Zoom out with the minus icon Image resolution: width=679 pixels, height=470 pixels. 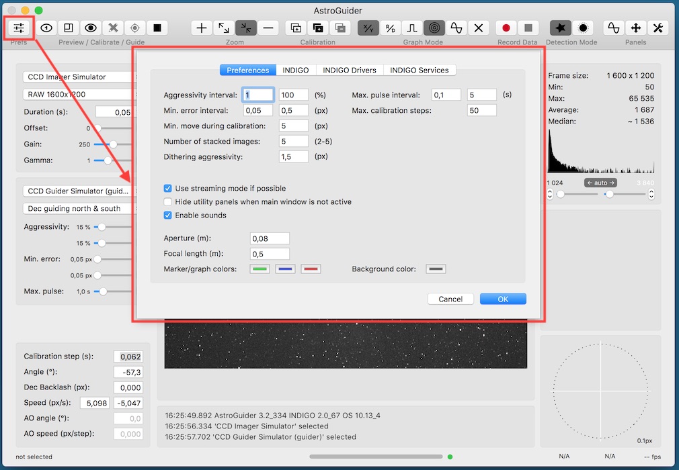pos(268,28)
